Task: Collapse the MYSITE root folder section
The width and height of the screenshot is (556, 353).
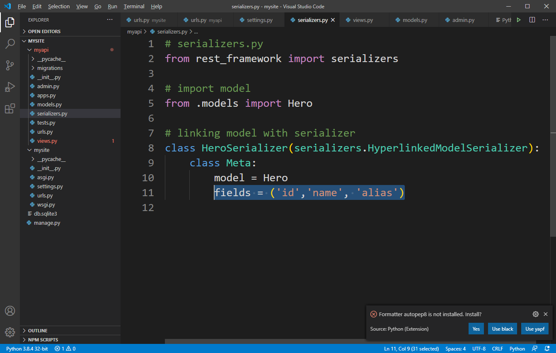Action: coord(70,41)
